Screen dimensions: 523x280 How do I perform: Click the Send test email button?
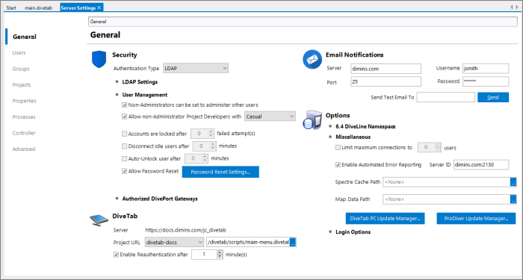click(493, 97)
